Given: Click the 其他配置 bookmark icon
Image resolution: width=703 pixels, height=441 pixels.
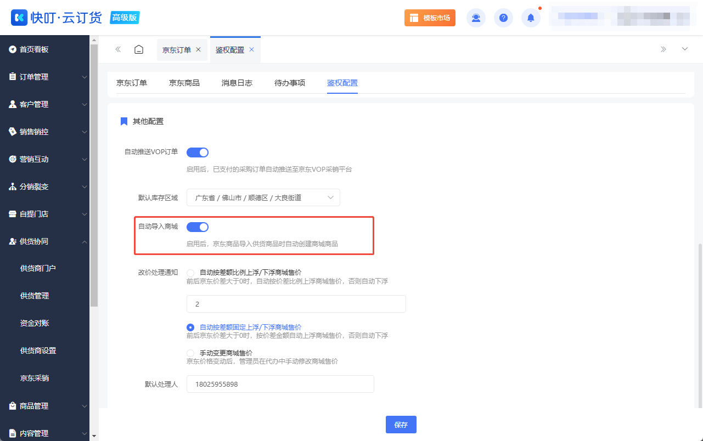Looking at the screenshot, I should (x=124, y=121).
